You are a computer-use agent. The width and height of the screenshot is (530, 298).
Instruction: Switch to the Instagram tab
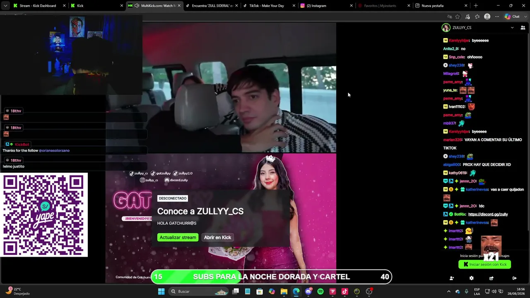click(x=326, y=6)
